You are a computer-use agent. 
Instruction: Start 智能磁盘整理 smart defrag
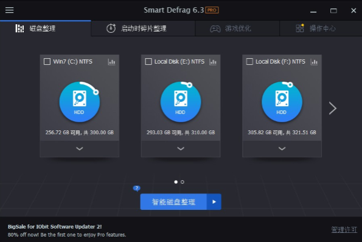pos(173,202)
